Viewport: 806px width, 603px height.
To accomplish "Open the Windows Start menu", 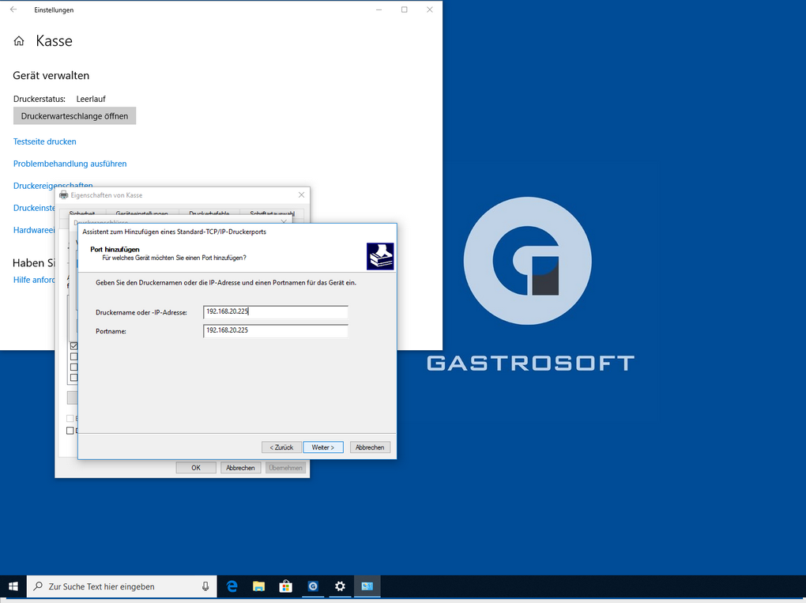I will pyautogui.click(x=13, y=586).
